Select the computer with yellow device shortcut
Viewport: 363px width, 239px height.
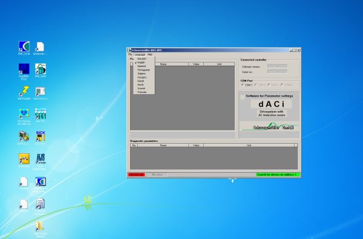pyautogui.click(x=24, y=136)
